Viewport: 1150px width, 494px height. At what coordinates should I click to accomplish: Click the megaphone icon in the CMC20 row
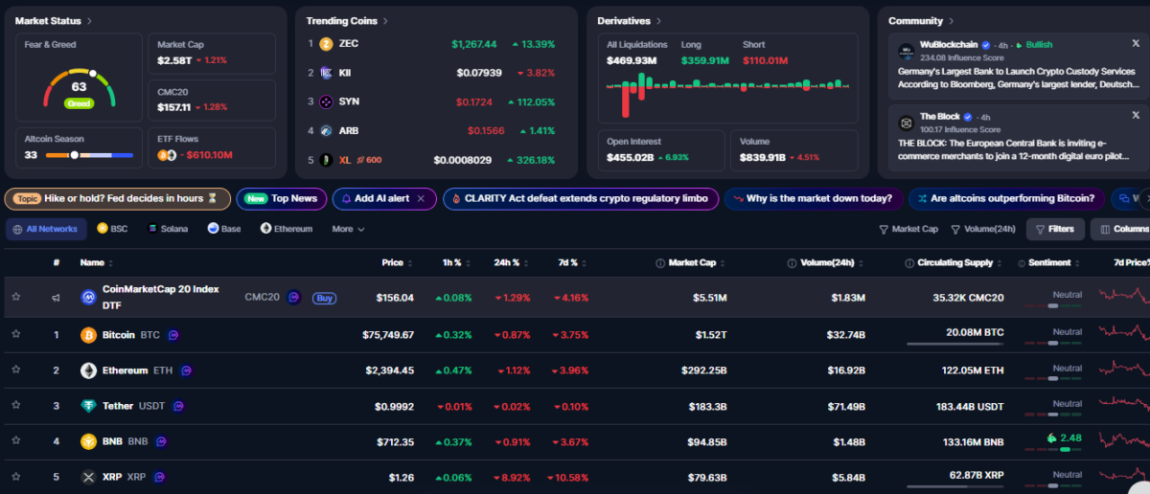(57, 298)
